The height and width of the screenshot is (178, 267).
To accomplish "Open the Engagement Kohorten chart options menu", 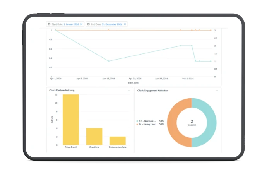I will [x=217, y=91].
